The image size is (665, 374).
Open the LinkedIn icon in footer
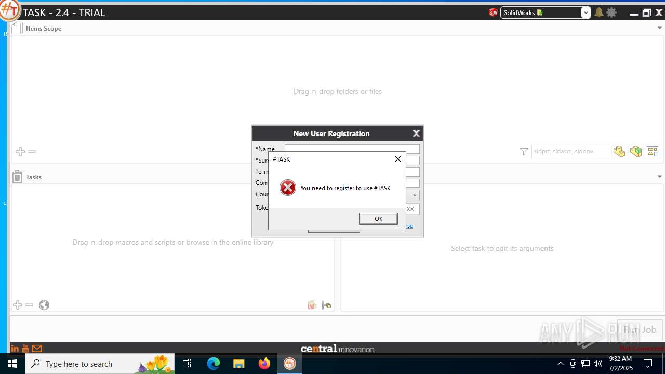pyautogui.click(x=15, y=349)
